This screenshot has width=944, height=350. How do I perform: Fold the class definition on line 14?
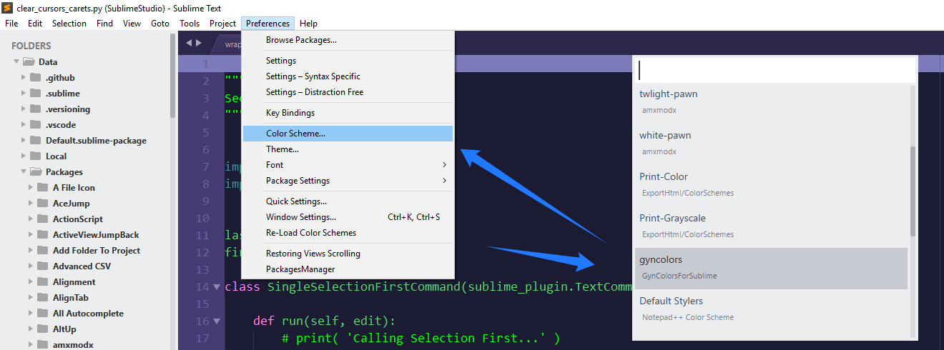[x=217, y=287]
